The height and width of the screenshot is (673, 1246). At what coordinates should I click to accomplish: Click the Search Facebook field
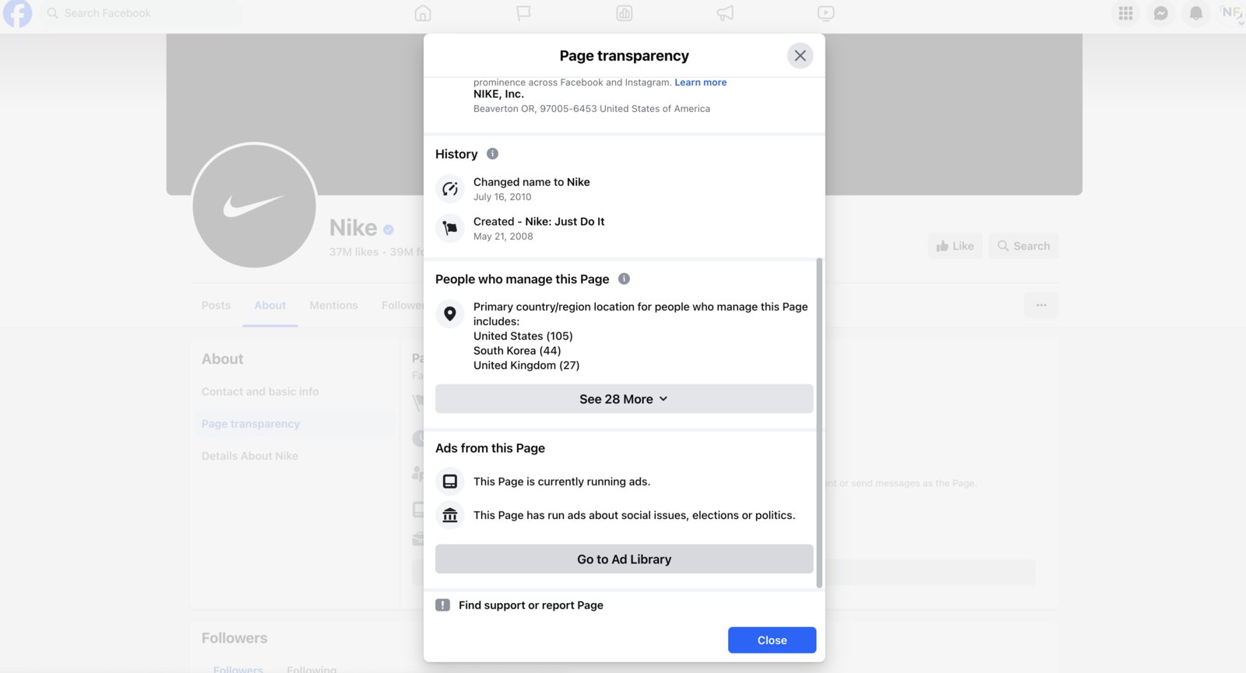tap(140, 13)
